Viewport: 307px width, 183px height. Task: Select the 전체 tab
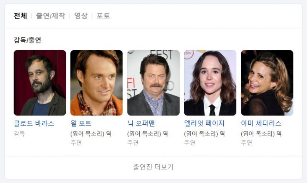point(20,16)
